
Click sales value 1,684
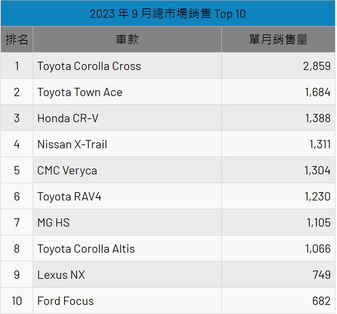(318, 93)
